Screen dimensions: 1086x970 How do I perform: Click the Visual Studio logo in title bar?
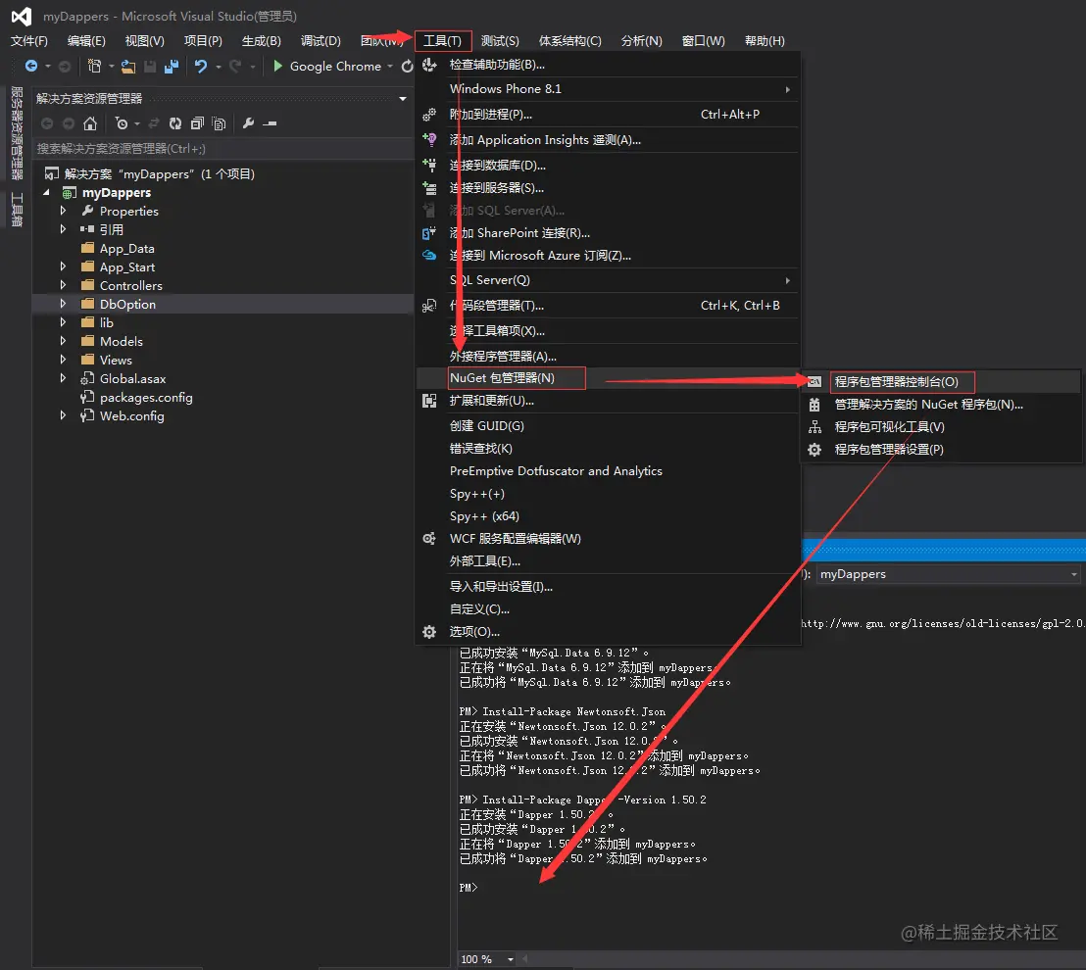(x=22, y=16)
